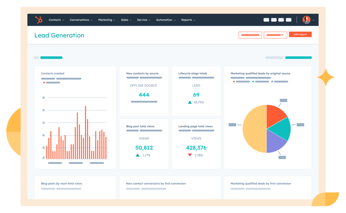
Task: Open the Sales navigation menu
Action: pos(126,20)
